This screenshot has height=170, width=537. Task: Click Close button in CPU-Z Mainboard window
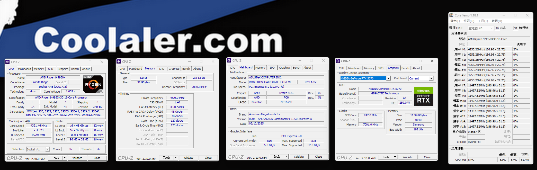point(318,157)
